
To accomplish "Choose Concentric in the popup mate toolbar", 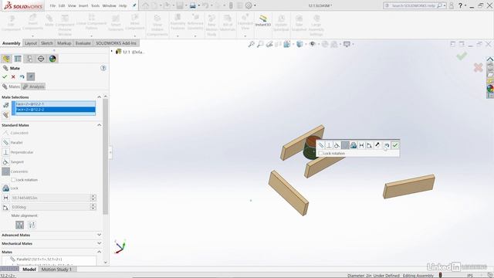I will (345, 145).
